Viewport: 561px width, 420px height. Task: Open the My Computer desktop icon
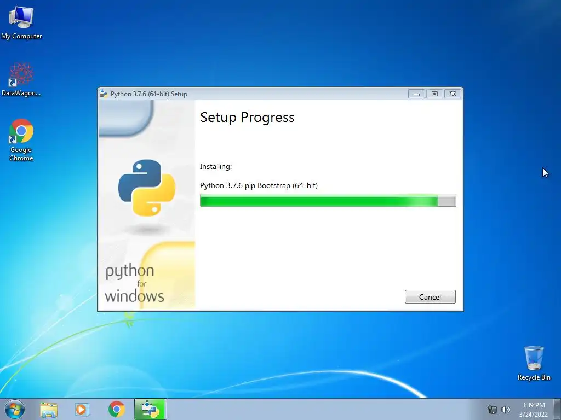click(x=21, y=22)
